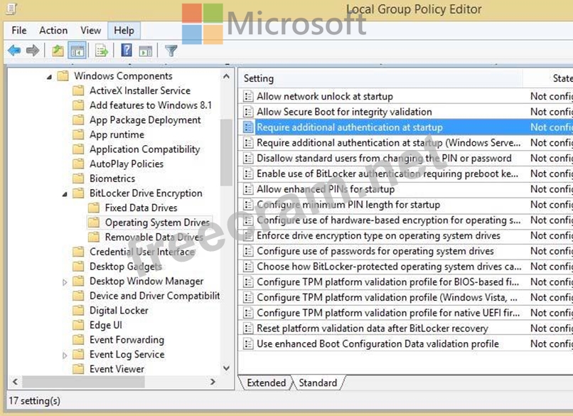Expand the Desktop Window Manager node
This screenshot has height=416, width=573.
coord(65,282)
